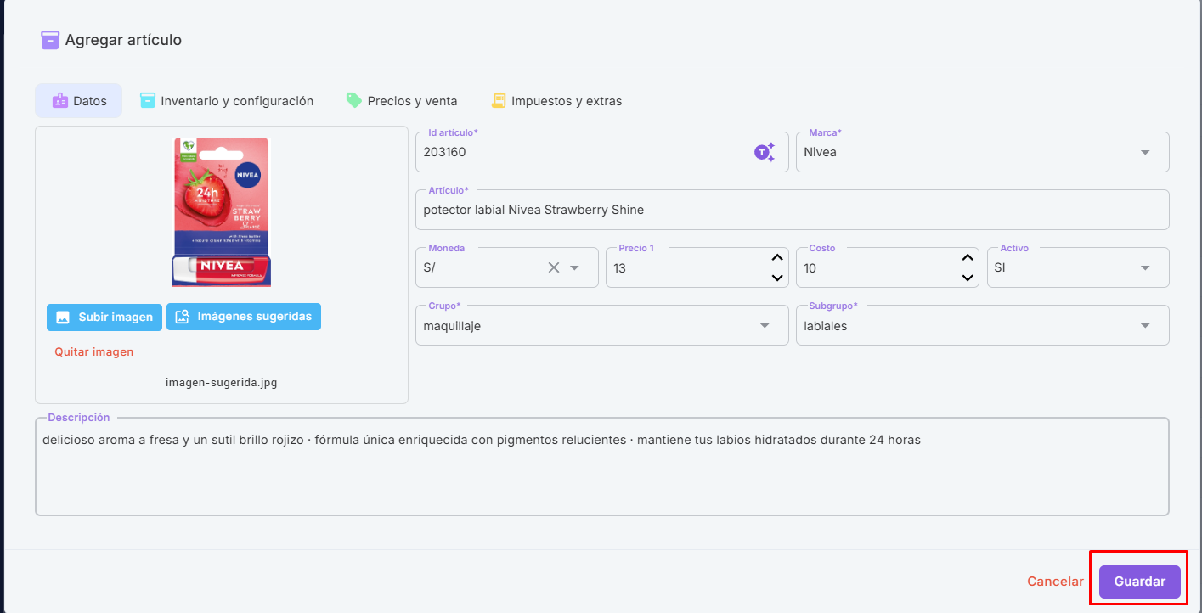The height and width of the screenshot is (613, 1202).
Task: Increase Precio 1 with the up arrow
Action: coord(776,257)
